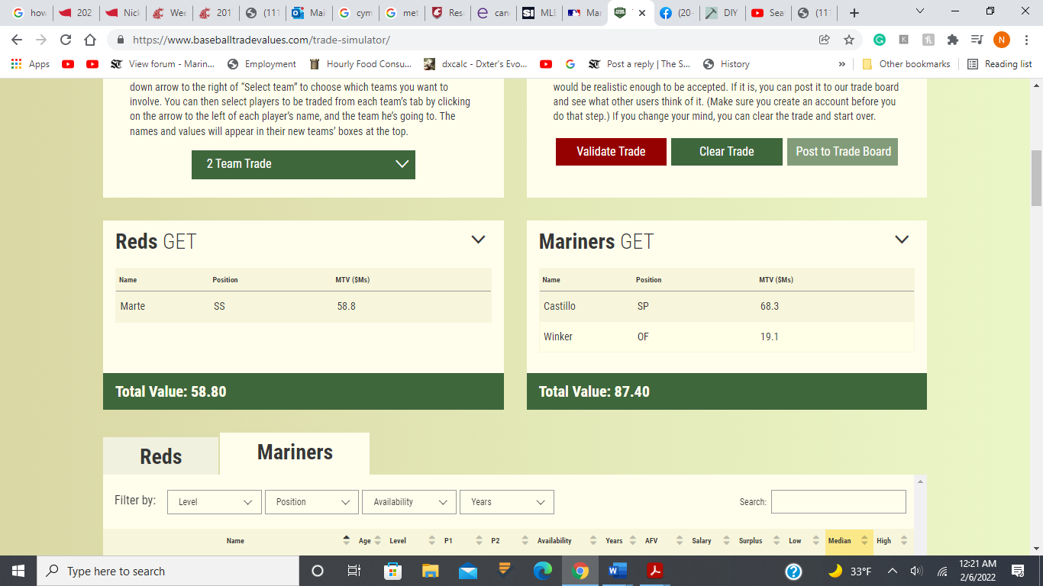Viewport: 1043px width, 586px height.
Task: Open the Level filter dropdown
Action: point(215,502)
